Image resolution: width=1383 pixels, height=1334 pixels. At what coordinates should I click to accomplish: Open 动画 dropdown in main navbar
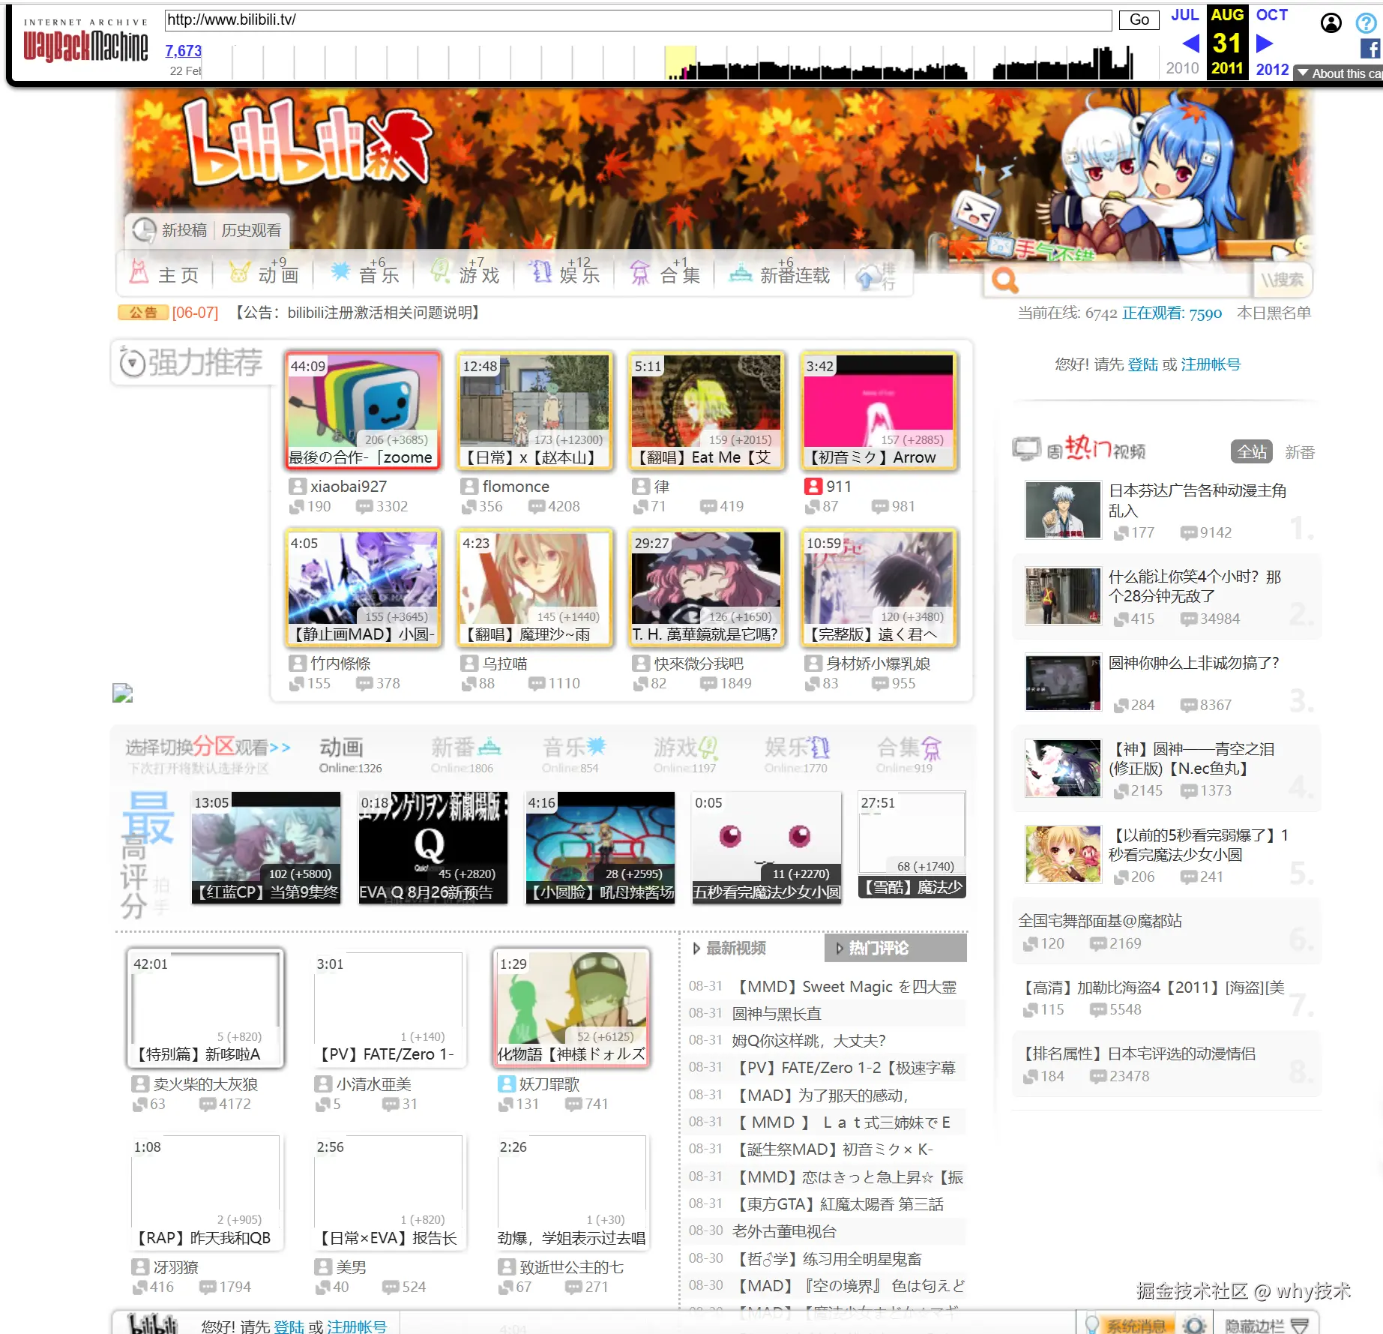264,273
